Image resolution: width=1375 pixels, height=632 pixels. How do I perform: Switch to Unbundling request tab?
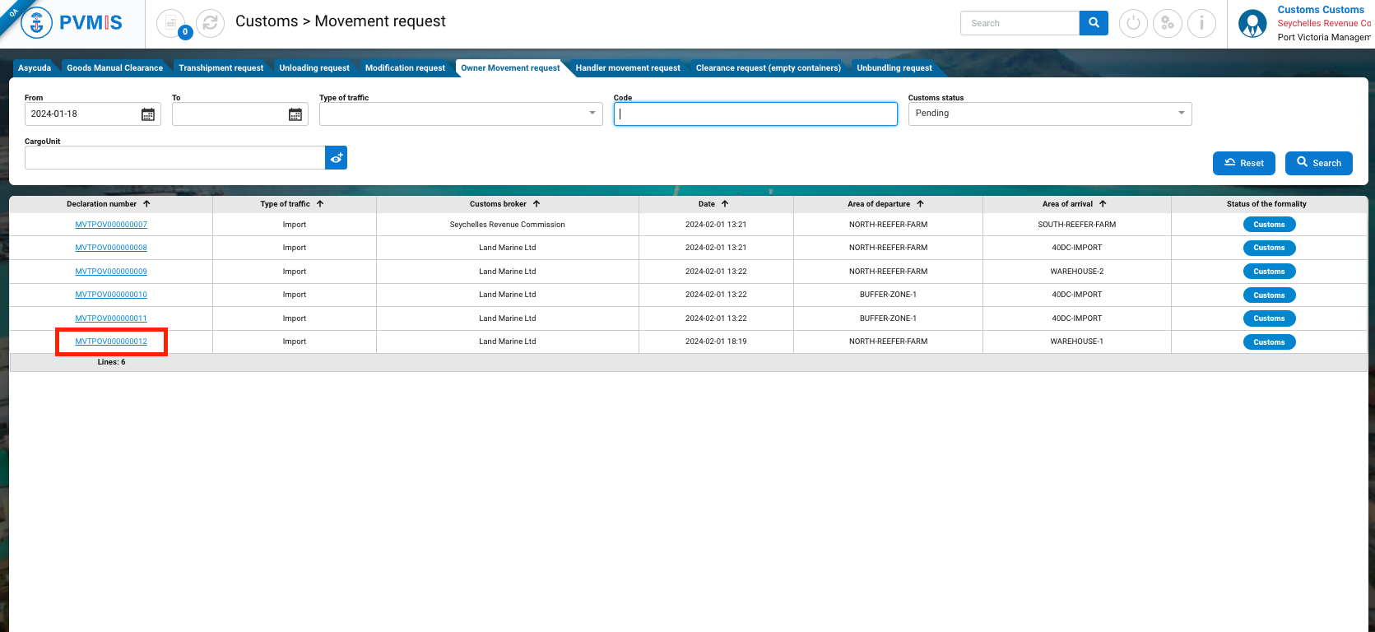(x=894, y=68)
